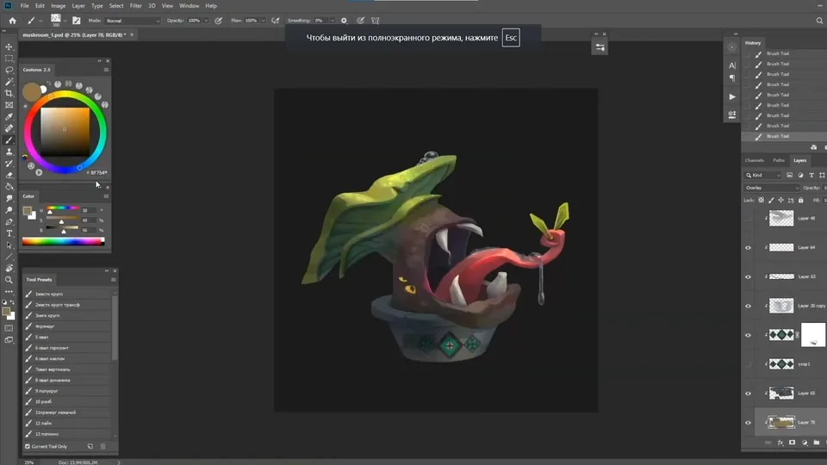
Task: Toggle pressure for opacity icon
Action: [218, 21]
